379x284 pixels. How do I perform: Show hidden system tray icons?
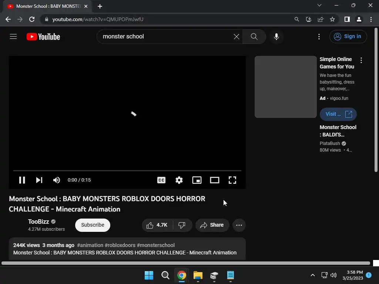pos(312,275)
